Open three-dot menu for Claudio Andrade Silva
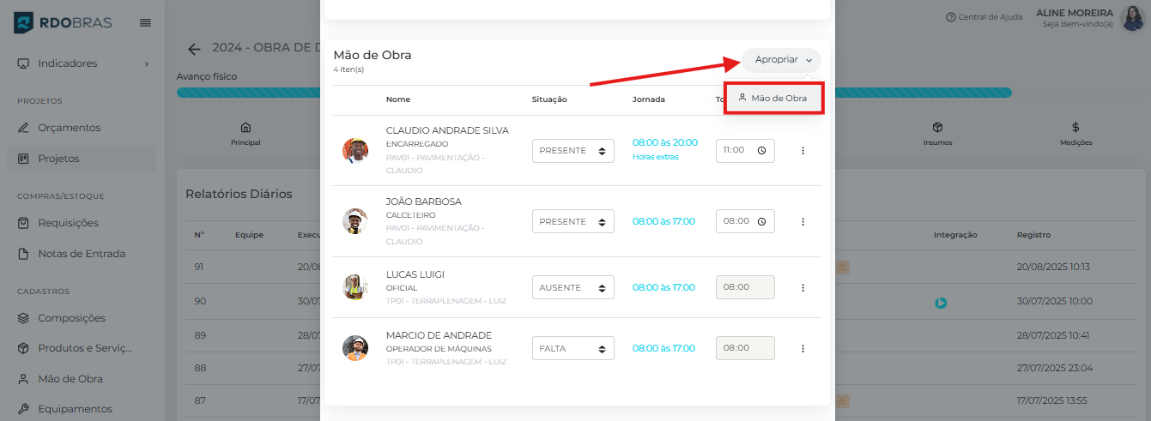 (803, 151)
